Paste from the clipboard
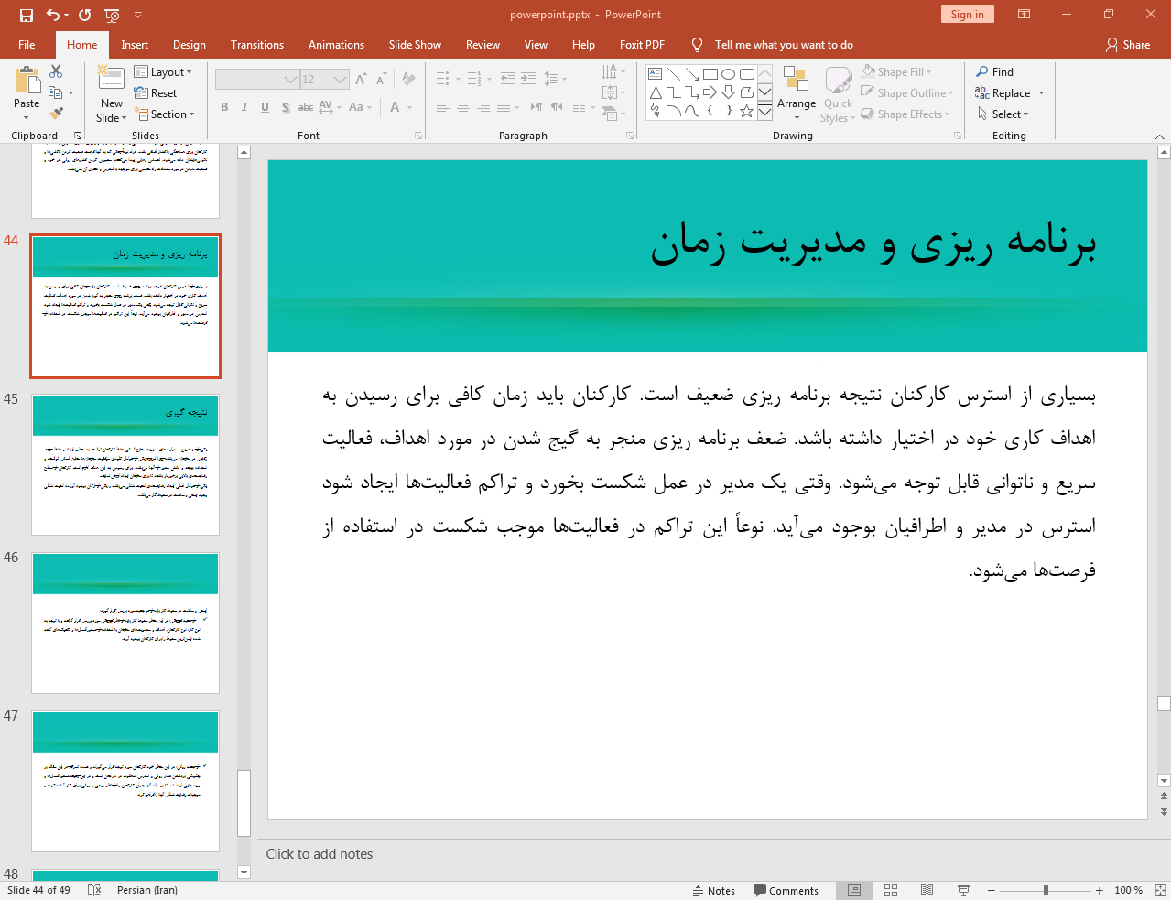The width and height of the screenshot is (1171, 900). [27, 94]
